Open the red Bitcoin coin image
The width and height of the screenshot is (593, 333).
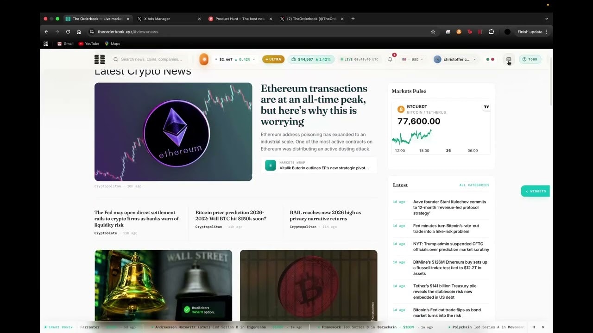[x=309, y=285]
